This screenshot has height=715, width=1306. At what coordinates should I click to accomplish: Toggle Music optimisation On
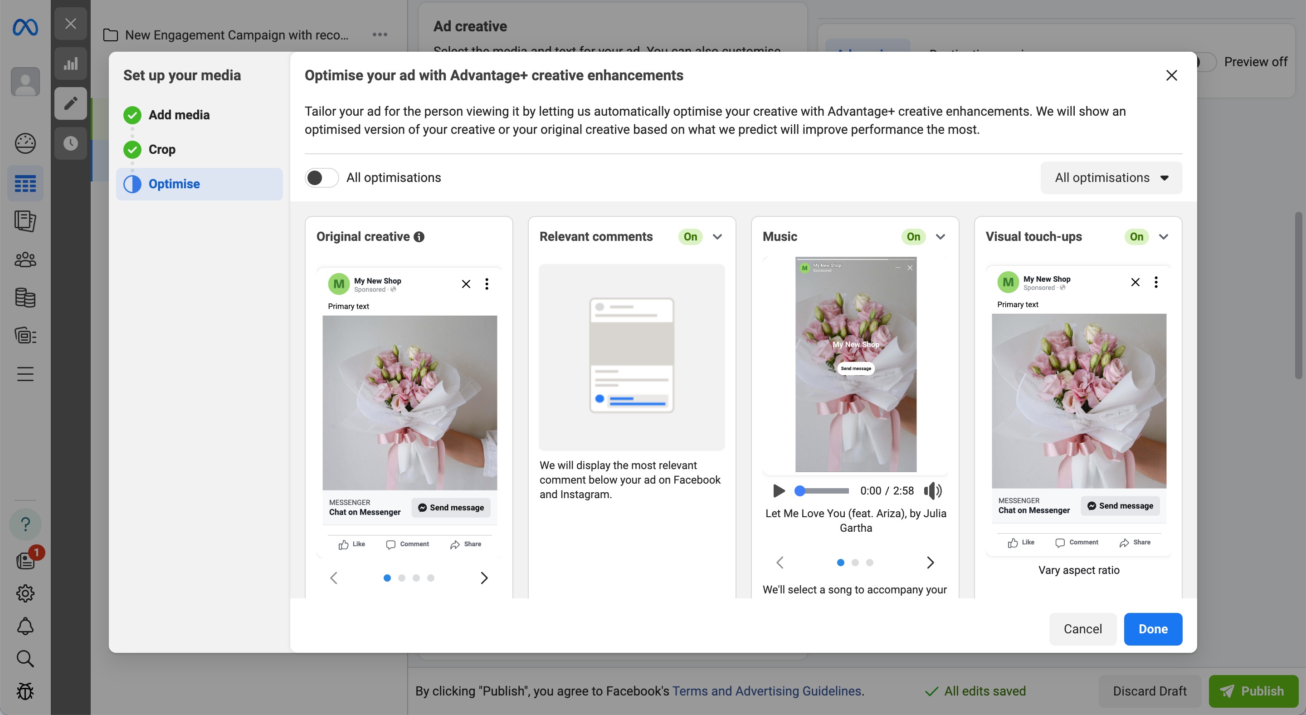click(x=913, y=237)
